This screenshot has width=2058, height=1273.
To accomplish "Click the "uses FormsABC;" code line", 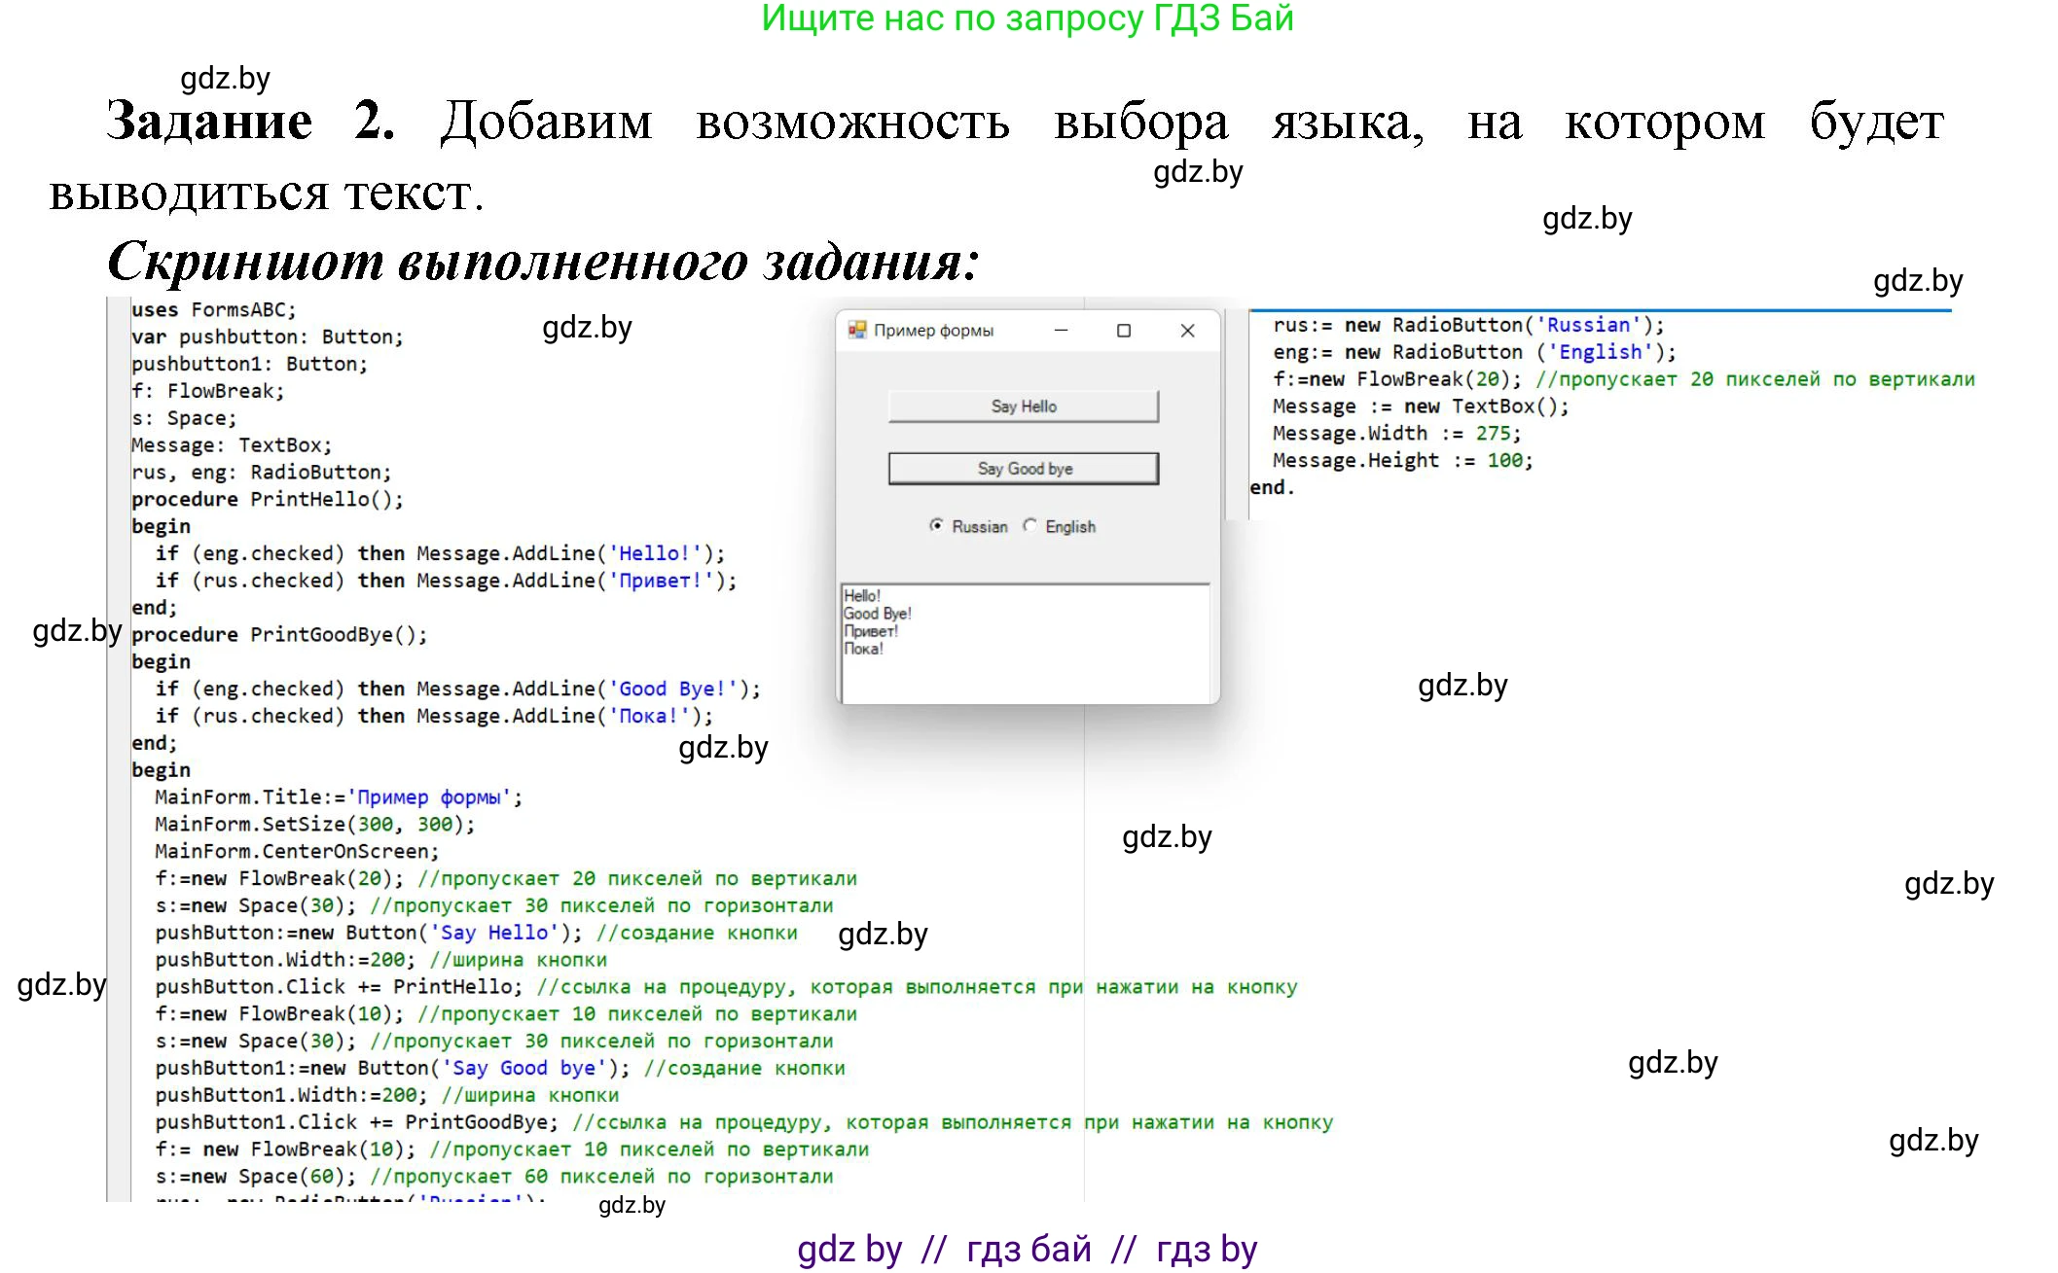I will pos(214,310).
